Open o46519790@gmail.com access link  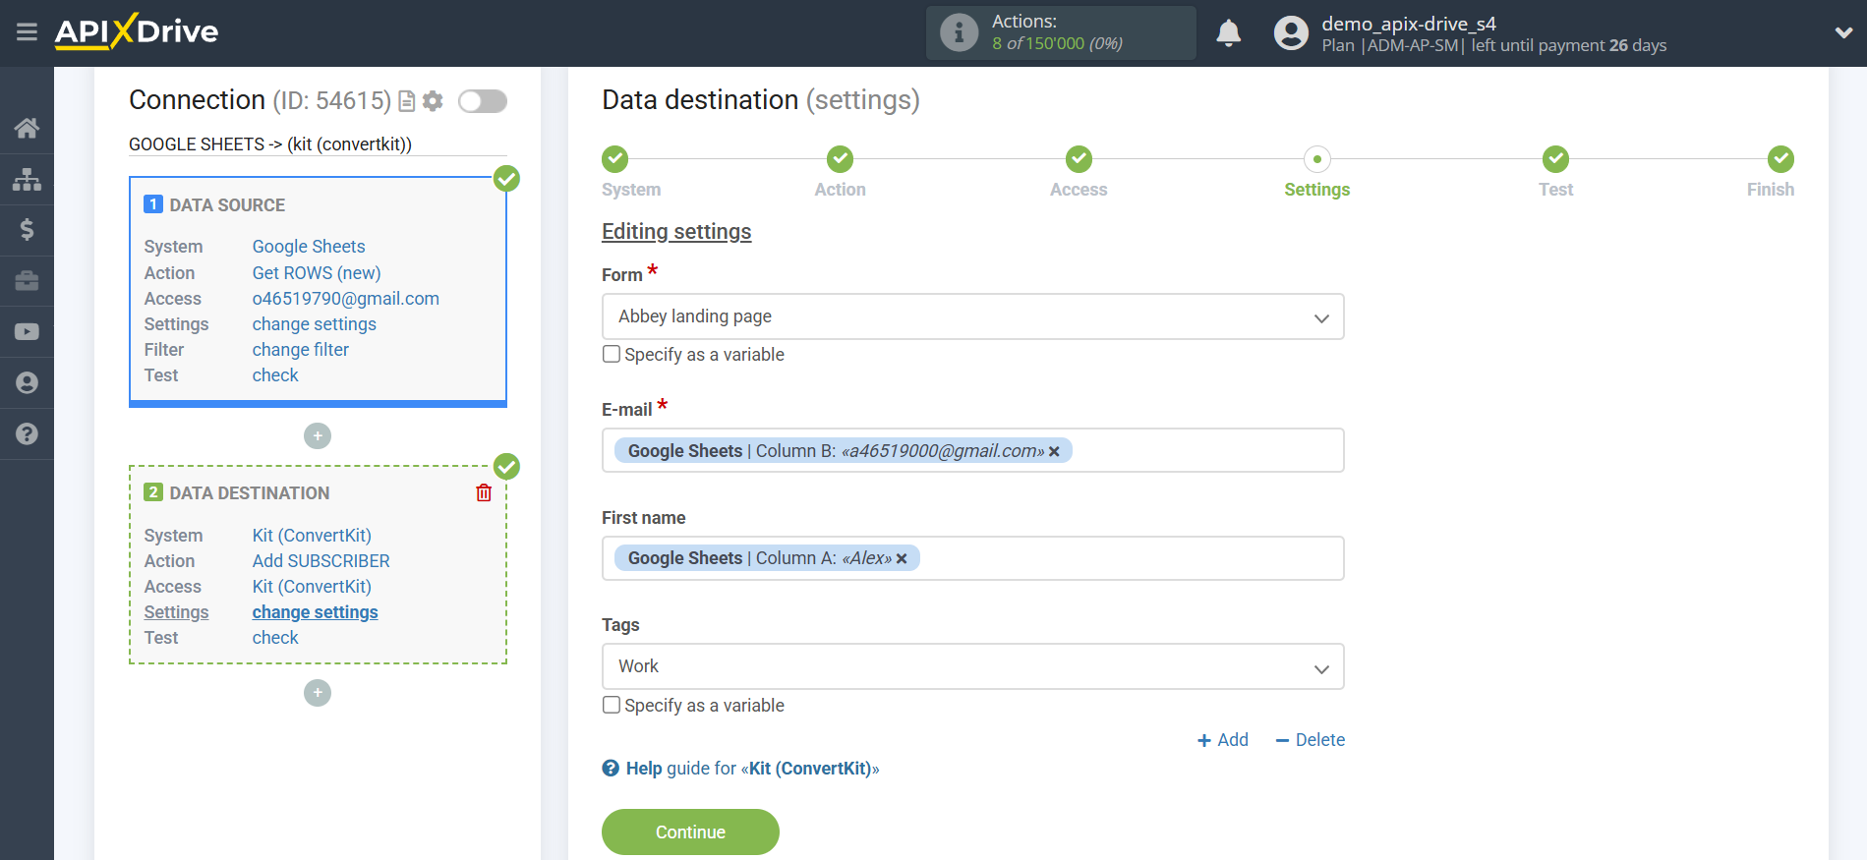coord(346,299)
